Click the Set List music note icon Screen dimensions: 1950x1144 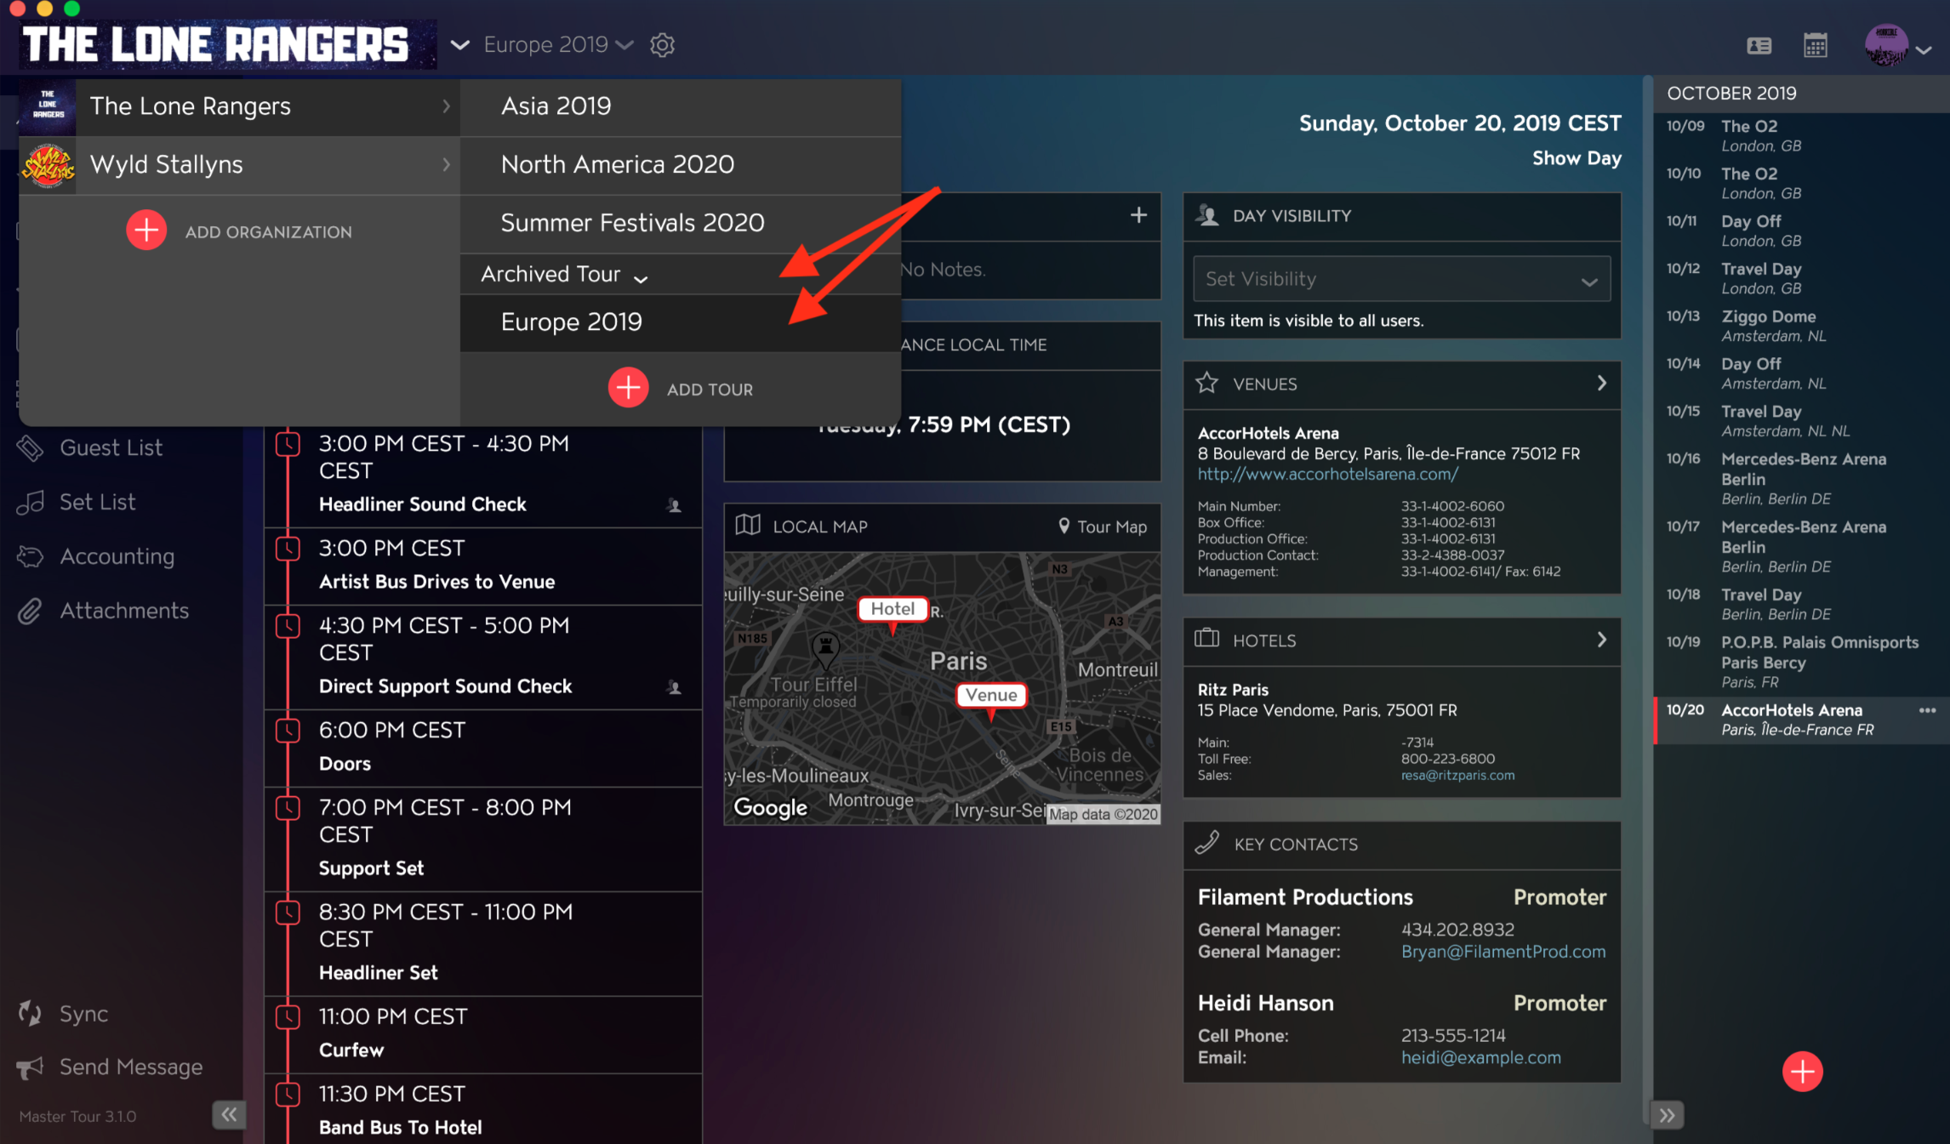pyautogui.click(x=30, y=502)
